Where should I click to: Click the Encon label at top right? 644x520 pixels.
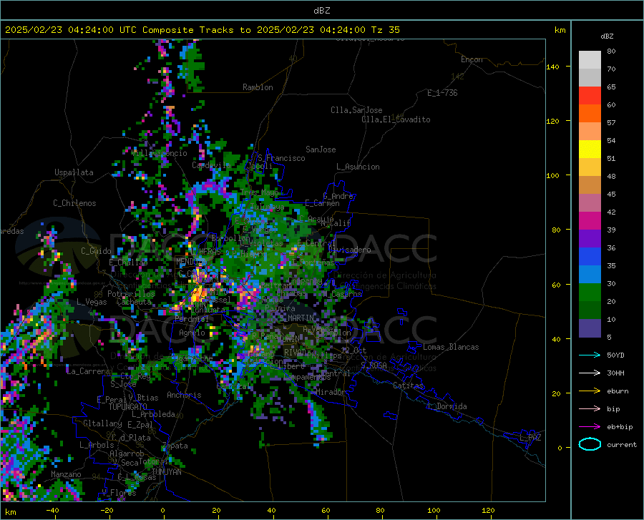coord(472,59)
